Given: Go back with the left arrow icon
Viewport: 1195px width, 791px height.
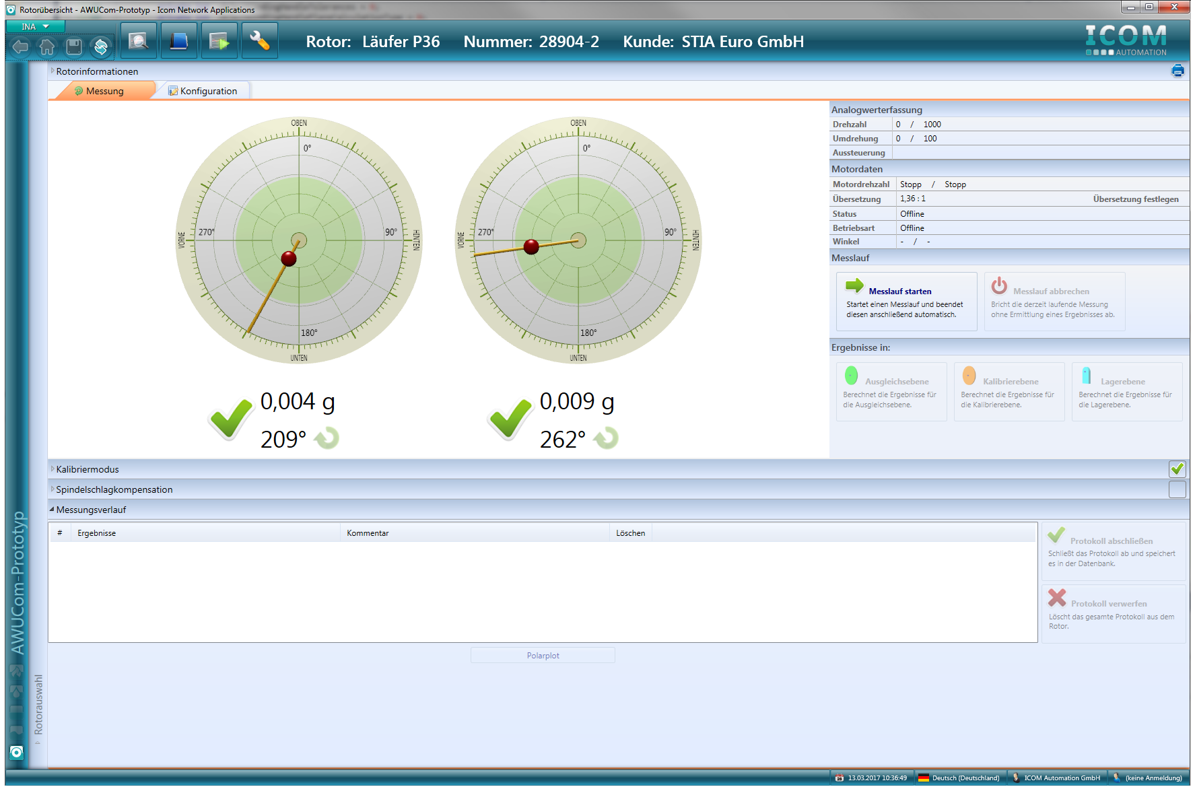Looking at the screenshot, I should pos(20,46).
